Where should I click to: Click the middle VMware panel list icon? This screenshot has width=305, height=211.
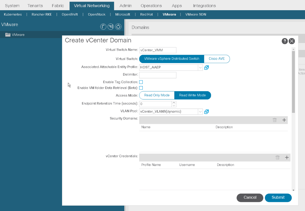pyautogui.click(x=111, y=27)
